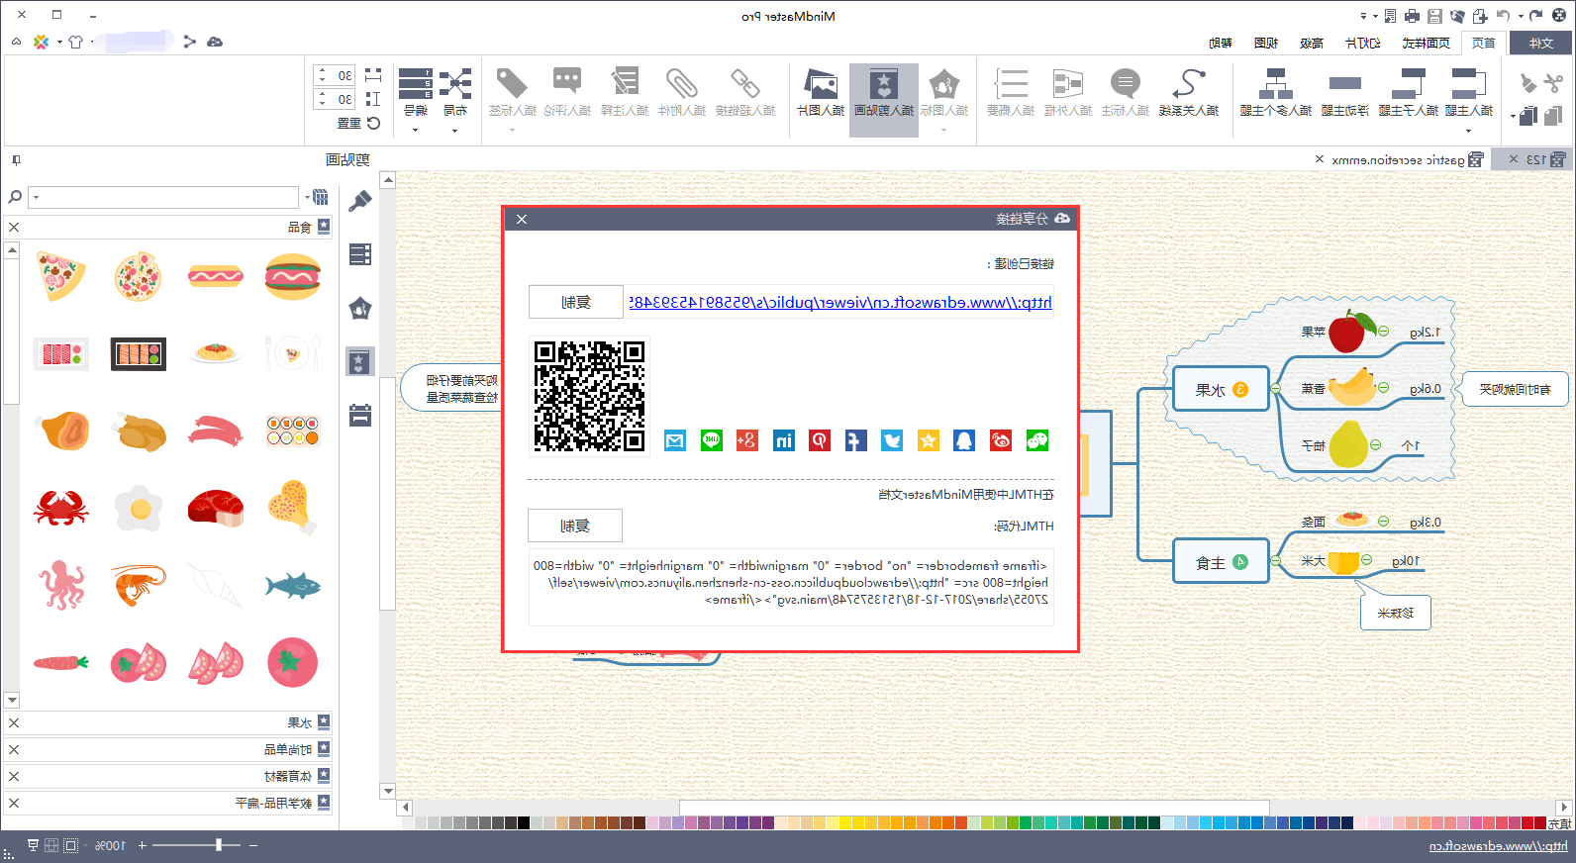Expand the 体育器材 clipart category row
The width and height of the screenshot is (1576, 863).
(168, 776)
